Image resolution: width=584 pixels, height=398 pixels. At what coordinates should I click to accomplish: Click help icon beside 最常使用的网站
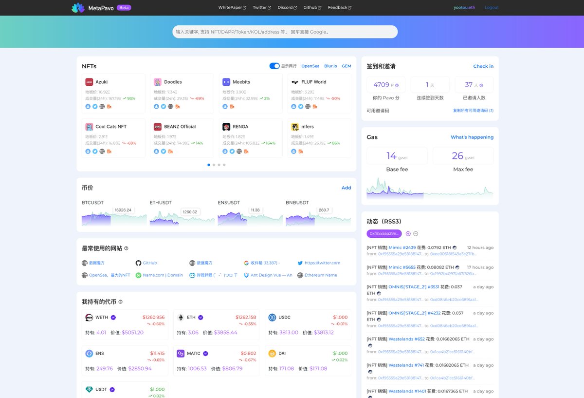pyautogui.click(x=127, y=248)
